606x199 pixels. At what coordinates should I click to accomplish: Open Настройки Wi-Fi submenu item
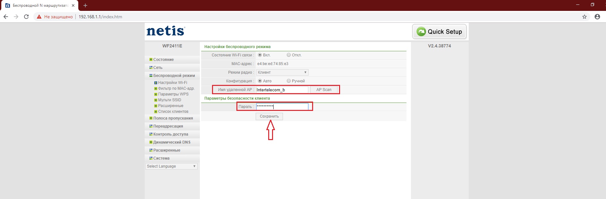[173, 83]
